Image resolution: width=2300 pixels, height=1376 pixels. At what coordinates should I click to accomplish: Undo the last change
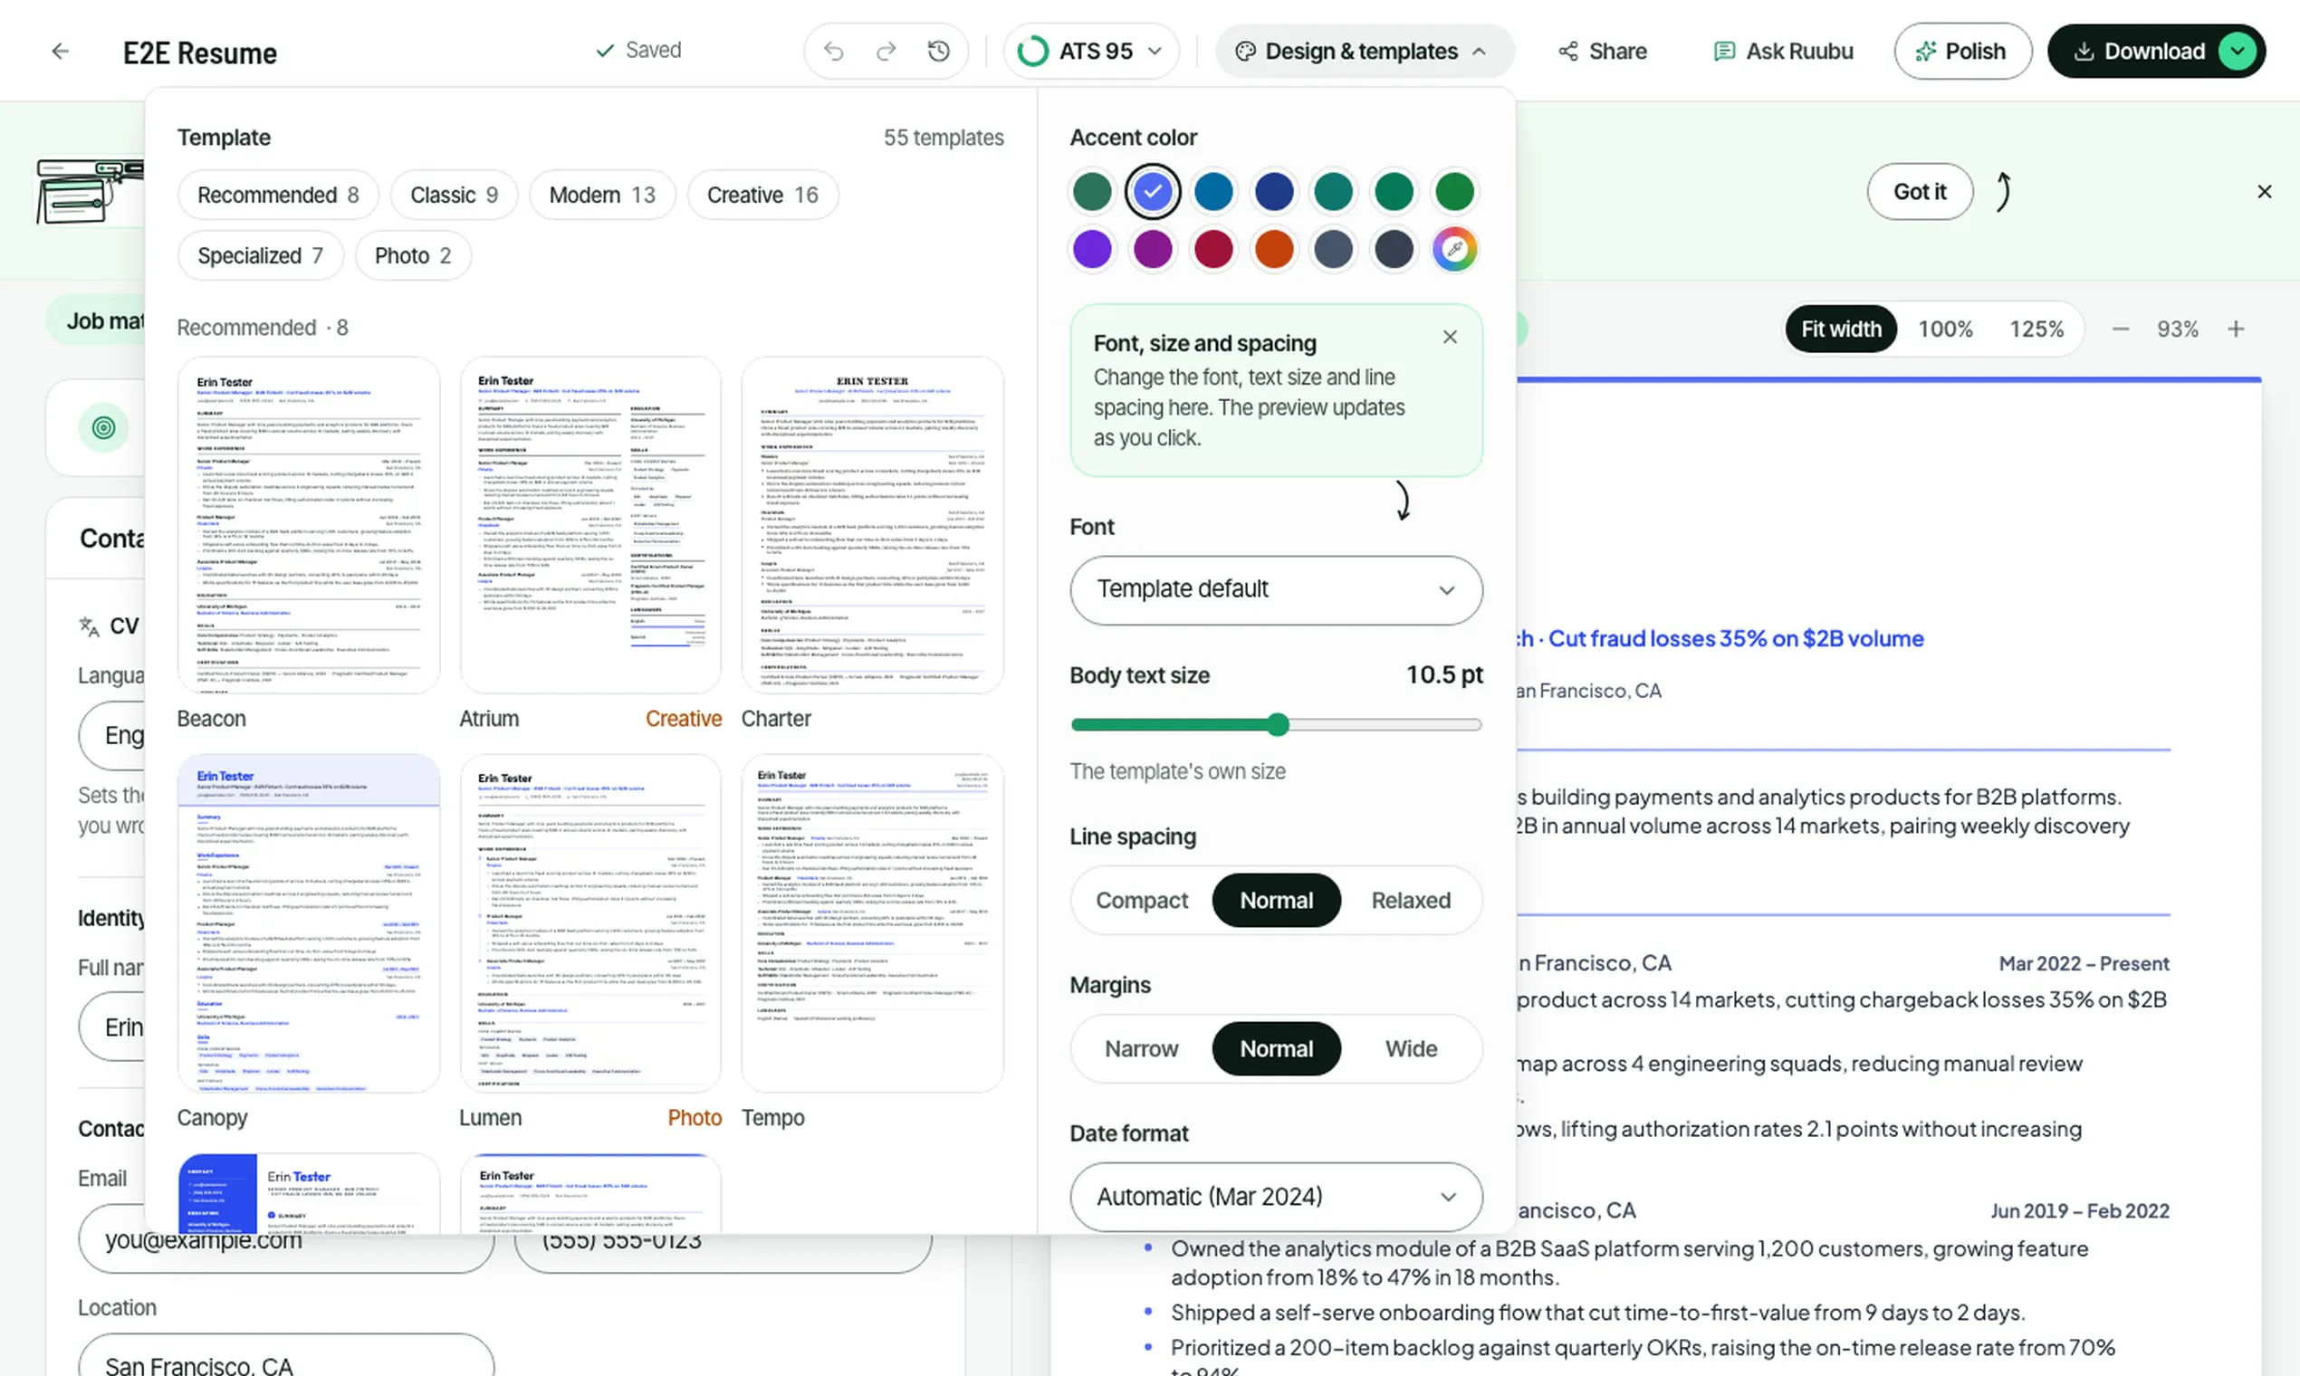pyautogui.click(x=834, y=51)
